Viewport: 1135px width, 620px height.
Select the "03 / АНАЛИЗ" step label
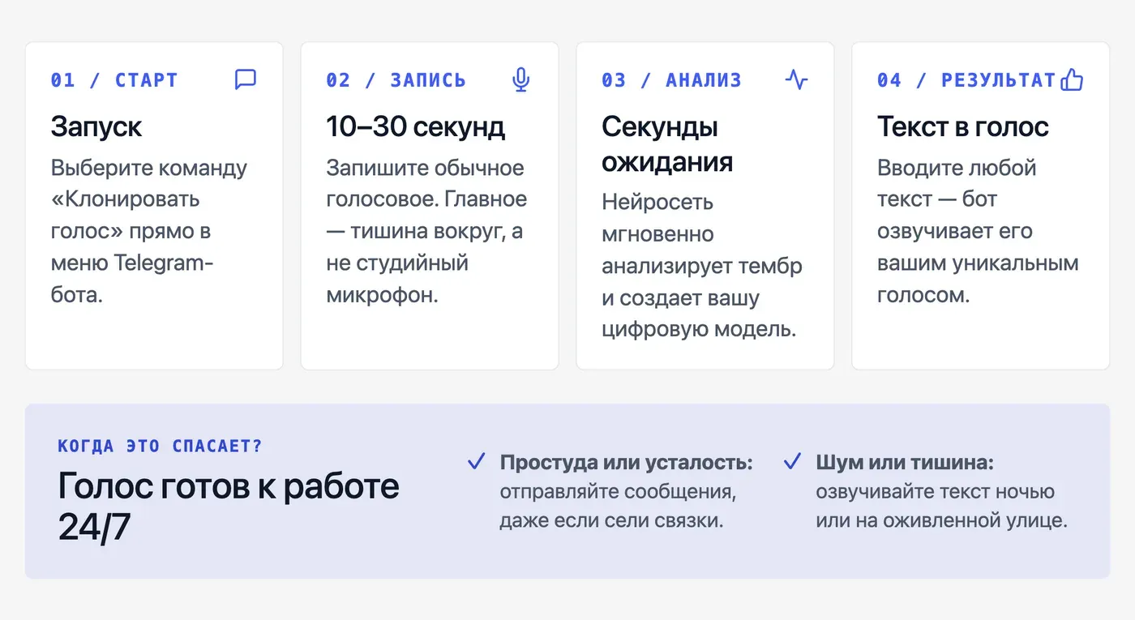pos(671,80)
